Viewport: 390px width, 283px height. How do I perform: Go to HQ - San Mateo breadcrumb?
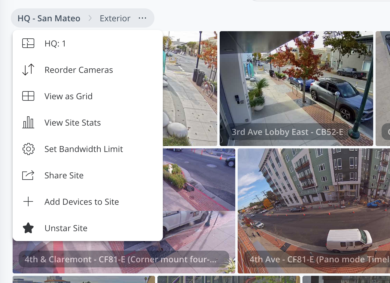click(x=49, y=18)
